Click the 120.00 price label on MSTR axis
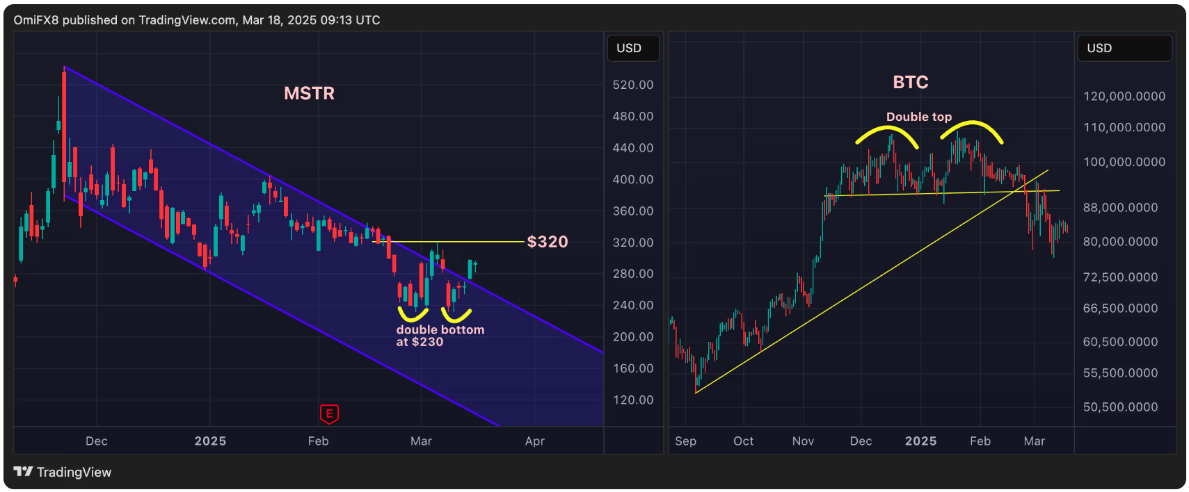The image size is (1189, 492). tap(633, 400)
